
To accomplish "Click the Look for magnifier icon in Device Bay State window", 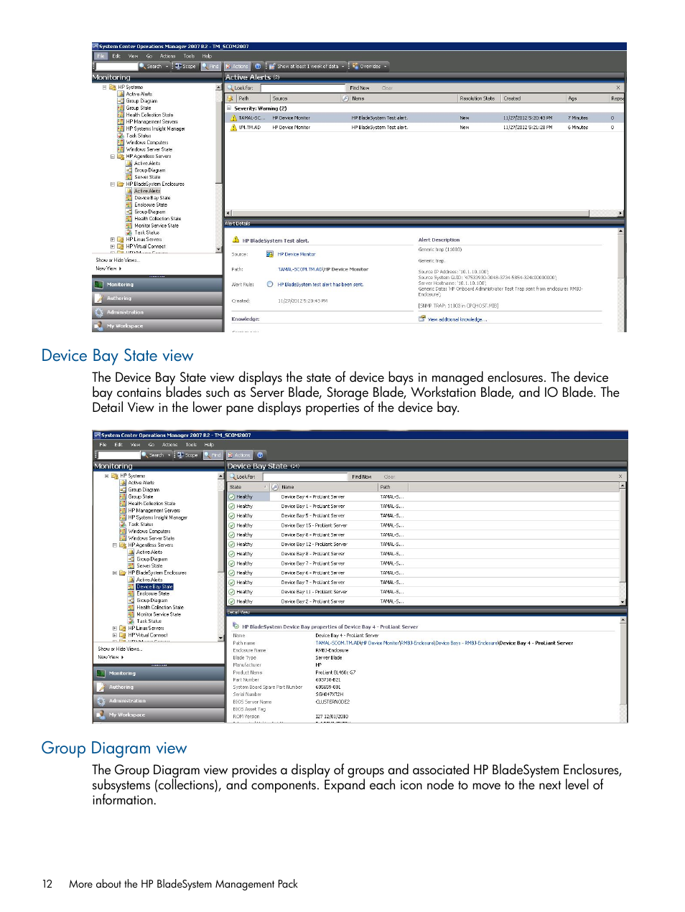I will pyautogui.click(x=233, y=476).
